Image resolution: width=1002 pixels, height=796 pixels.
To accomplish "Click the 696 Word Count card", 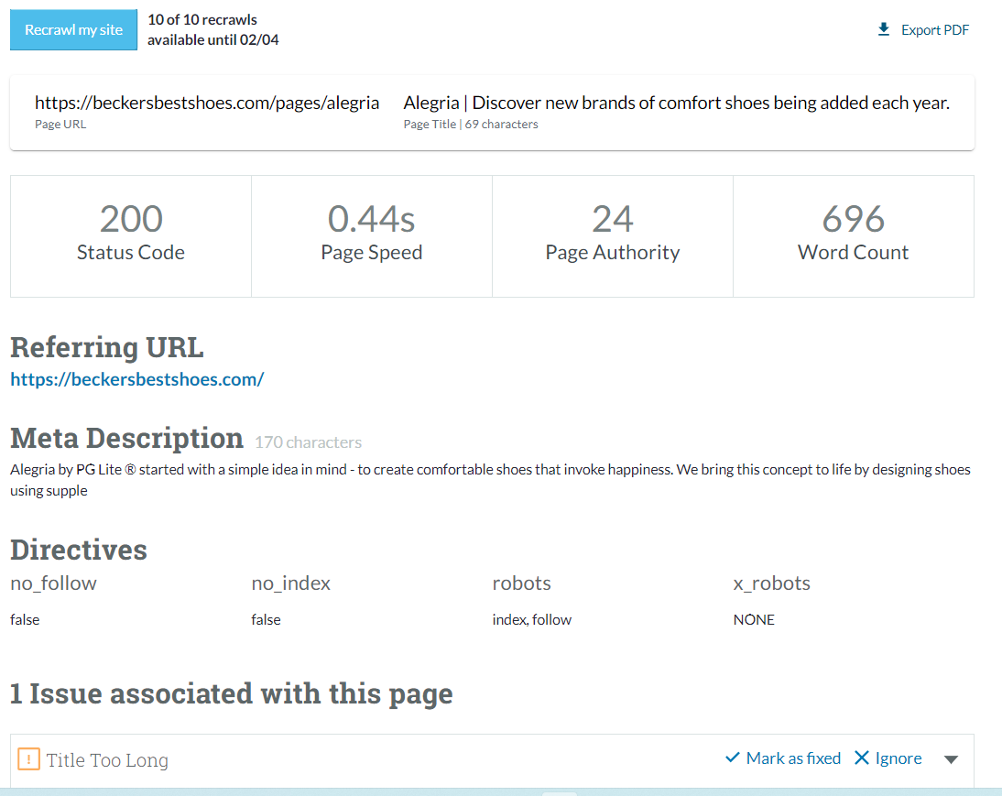I will click(x=853, y=236).
